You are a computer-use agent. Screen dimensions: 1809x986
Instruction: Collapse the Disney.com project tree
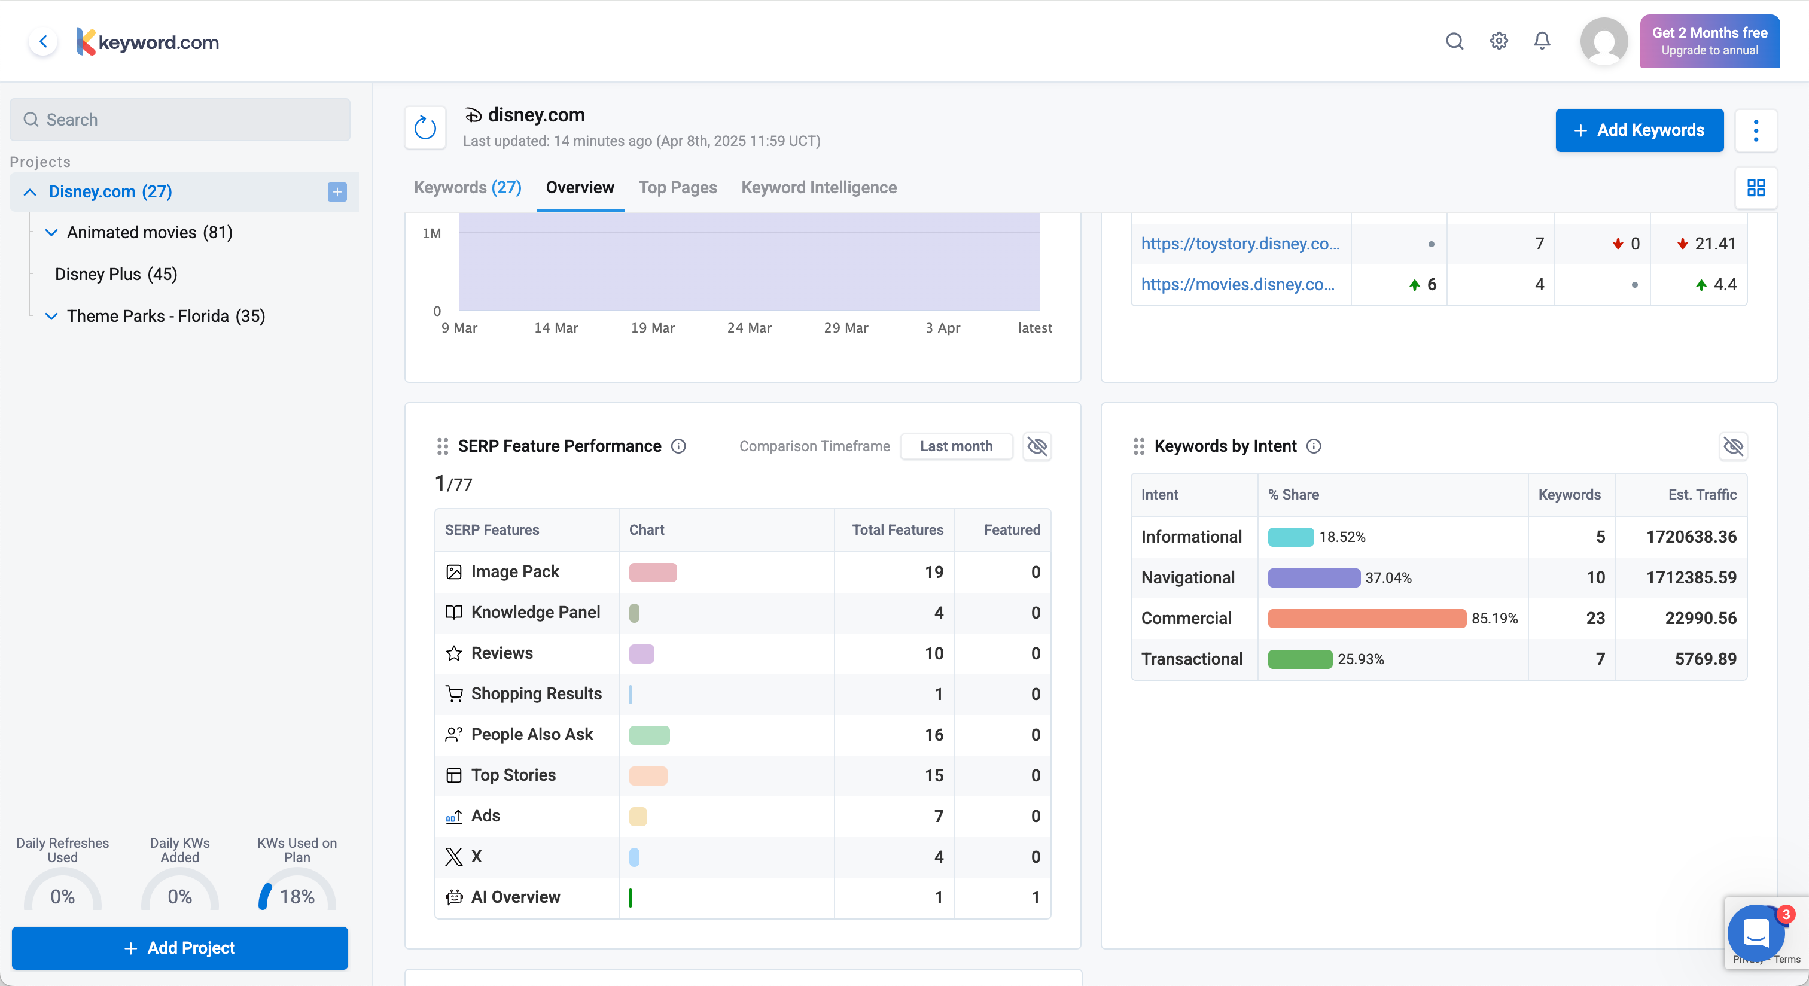click(29, 191)
